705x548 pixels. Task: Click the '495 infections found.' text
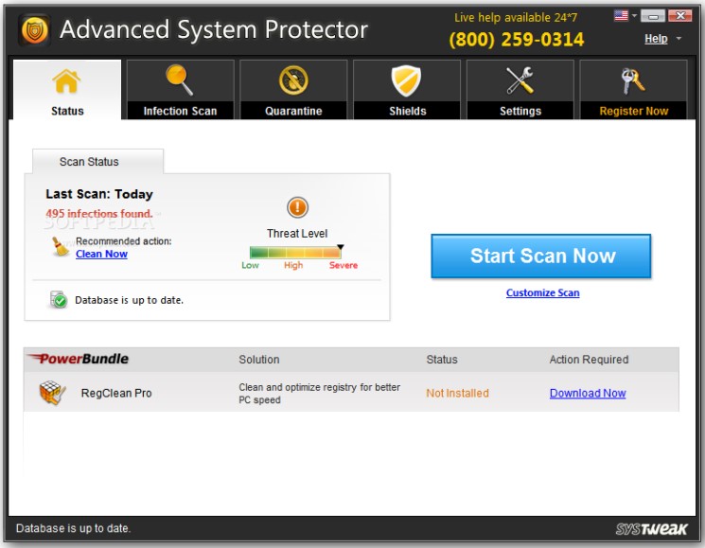99,214
